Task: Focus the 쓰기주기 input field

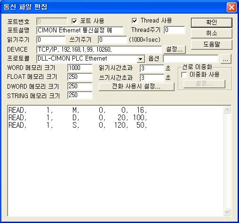Action: pyautogui.click(x=112, y=40)
